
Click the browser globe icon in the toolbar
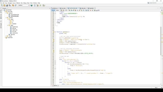click(32, 5)
